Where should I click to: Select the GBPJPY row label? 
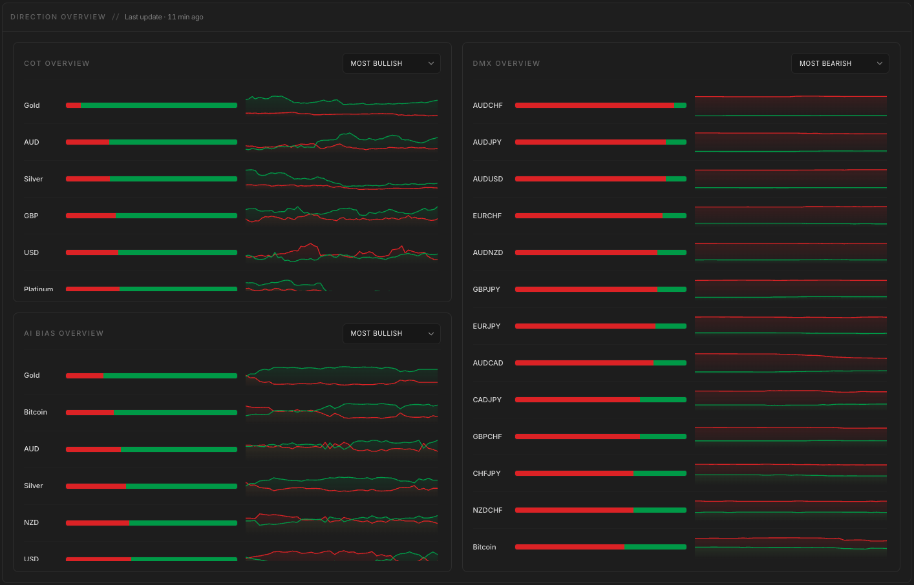coord(487,289)
